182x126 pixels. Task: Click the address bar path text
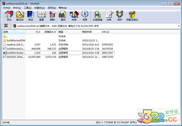tap(58, 26)
